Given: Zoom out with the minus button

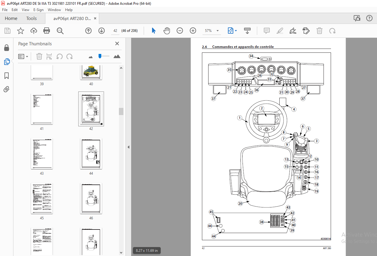Looking at the screenshot, I should (180, 31).
